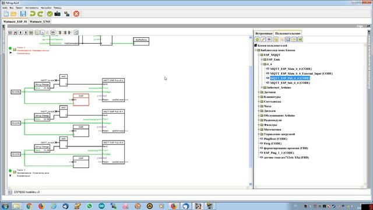Expand the Светодиоды folder
Screen dimensions: 373x210
(x=259, y=101)
